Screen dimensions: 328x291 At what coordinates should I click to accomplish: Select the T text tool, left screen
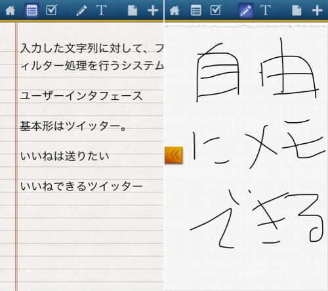click(x=101, y=11)
